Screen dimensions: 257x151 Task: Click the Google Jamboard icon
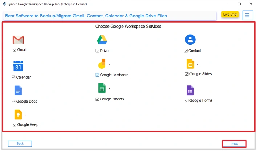[x=102, y=64]
